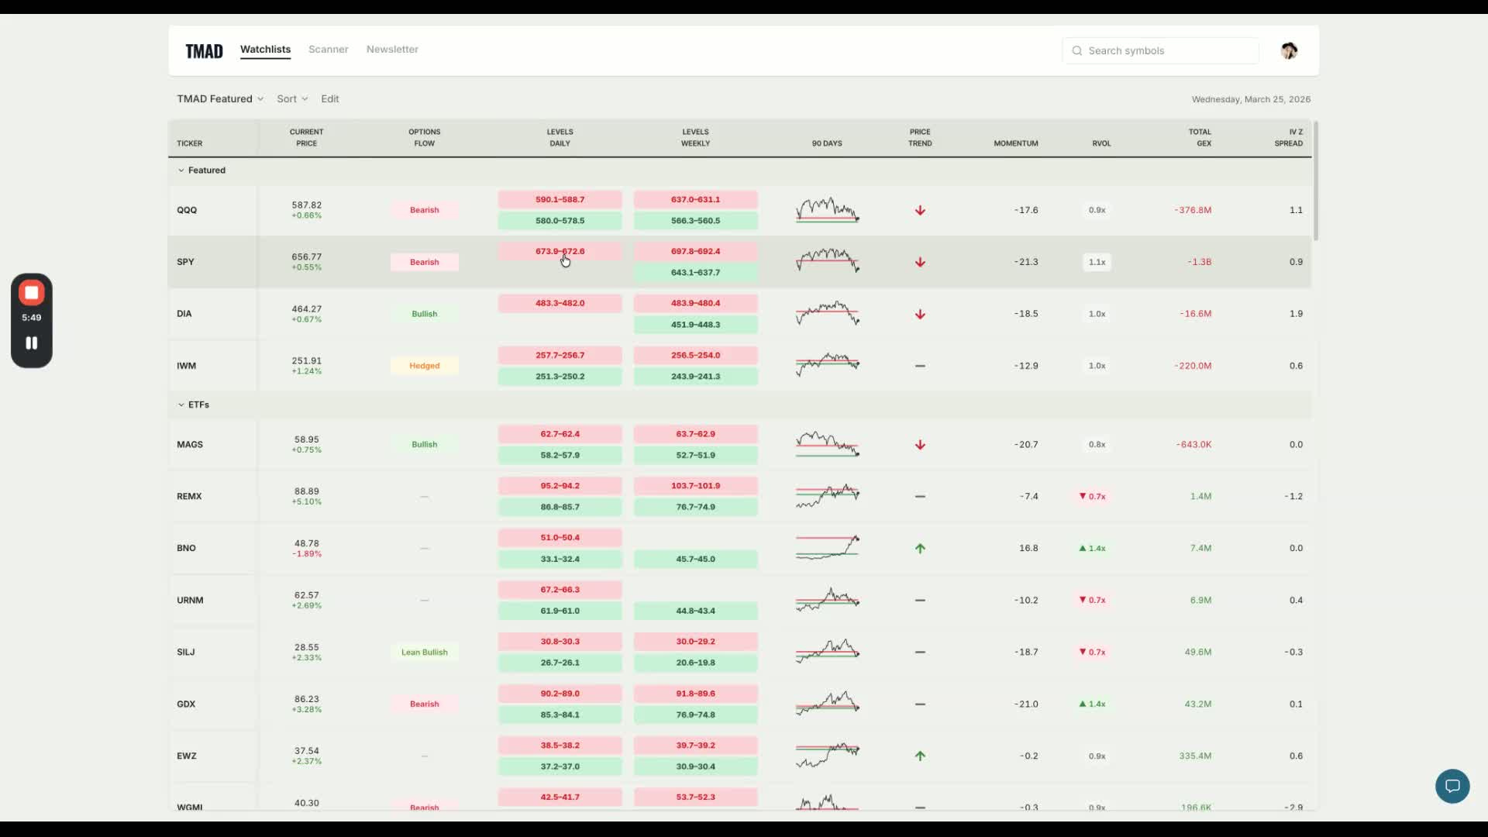Pause the recording

pyautogui.click(x=32, y=343)
